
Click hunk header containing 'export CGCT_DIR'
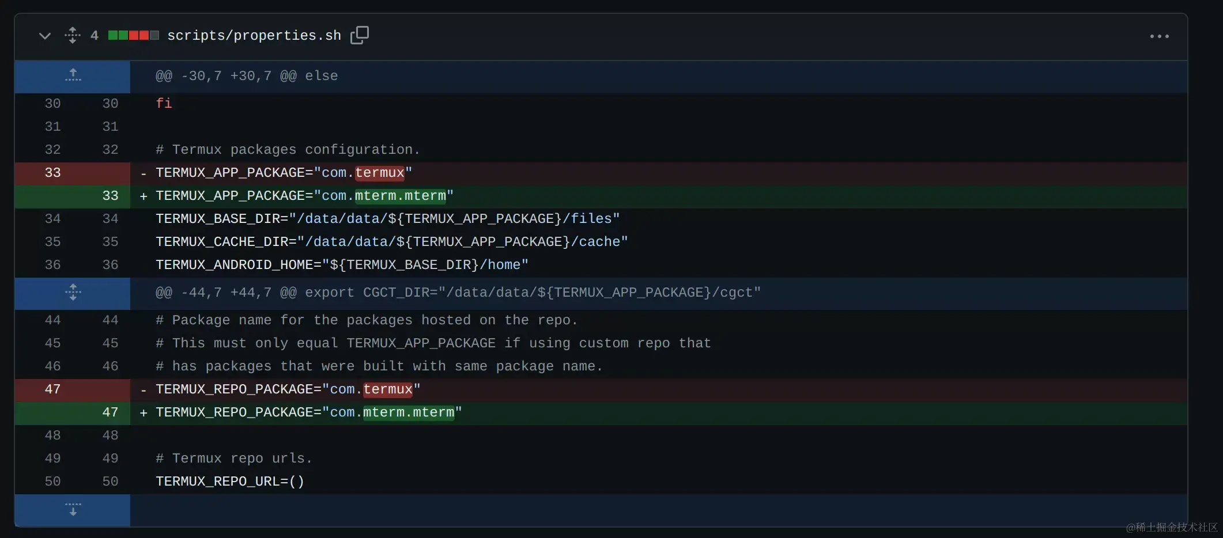pyautogui.click(x=458, y=293)
